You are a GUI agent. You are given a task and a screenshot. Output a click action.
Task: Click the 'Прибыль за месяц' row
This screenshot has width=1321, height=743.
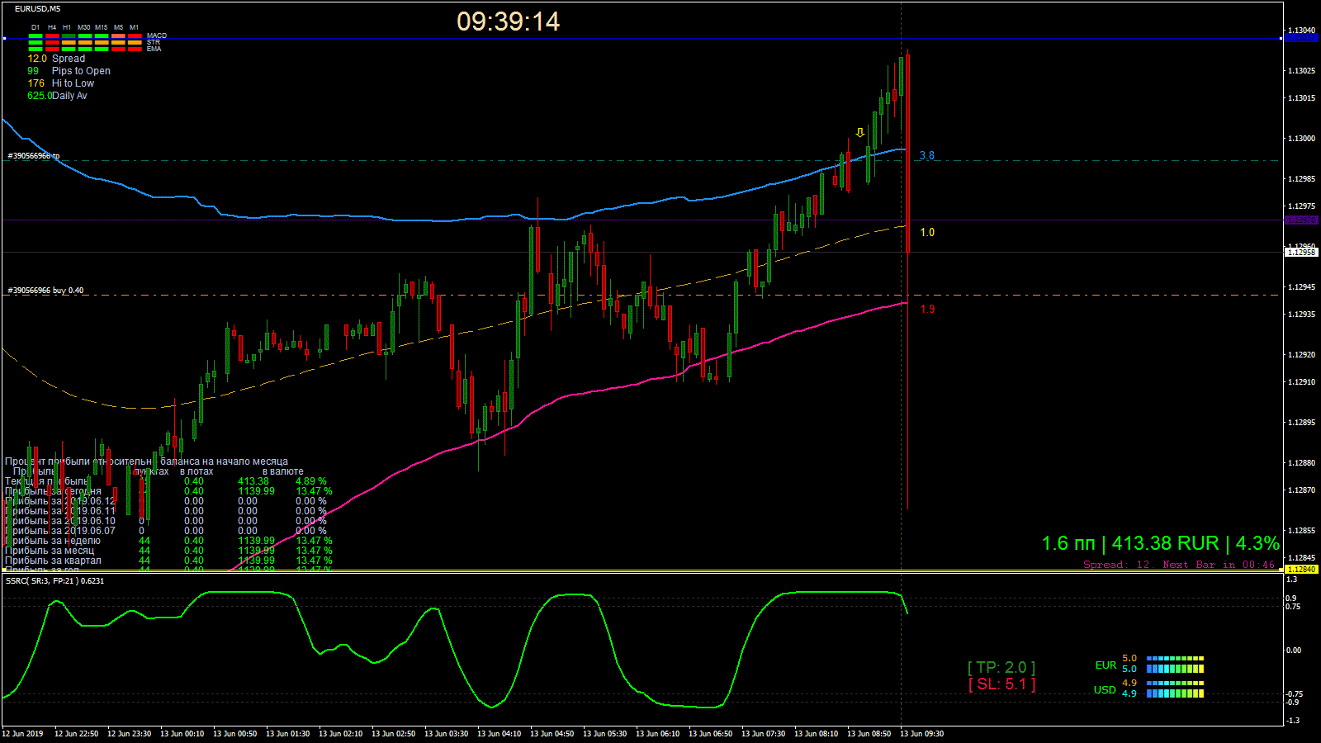pyautogui.click(x=168, y=551)
